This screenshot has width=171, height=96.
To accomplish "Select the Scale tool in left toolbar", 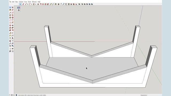I will click(x=10, y=30).
